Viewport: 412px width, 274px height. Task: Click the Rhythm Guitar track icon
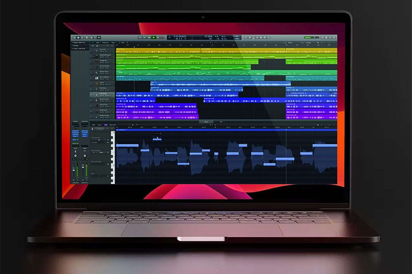tap(97, 116)
